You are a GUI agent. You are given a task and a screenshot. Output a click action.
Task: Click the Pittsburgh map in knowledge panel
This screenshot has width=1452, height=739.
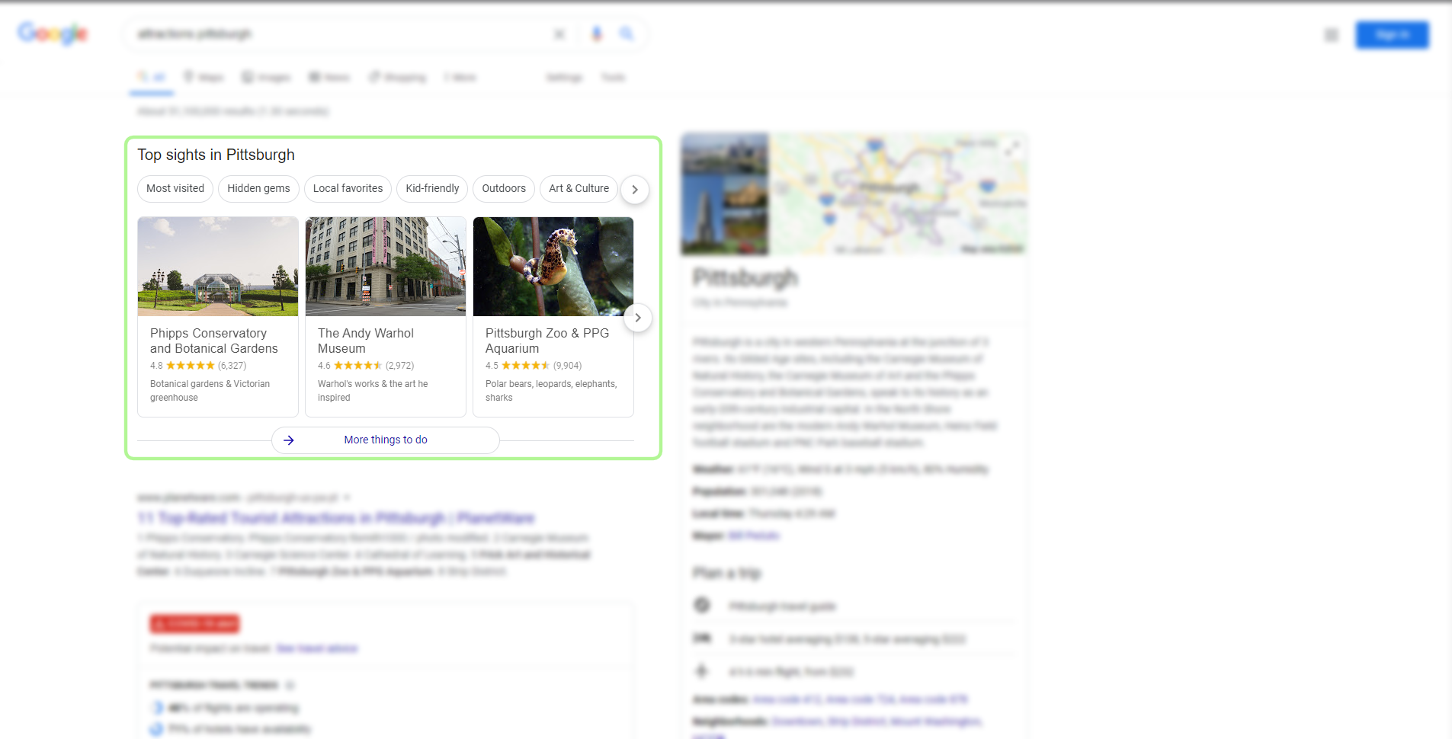pyautogui.click(x=898, y=194)
